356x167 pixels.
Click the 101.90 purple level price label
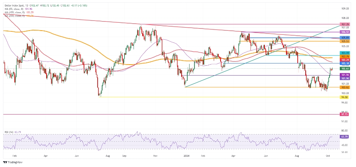tap(345, 78)
